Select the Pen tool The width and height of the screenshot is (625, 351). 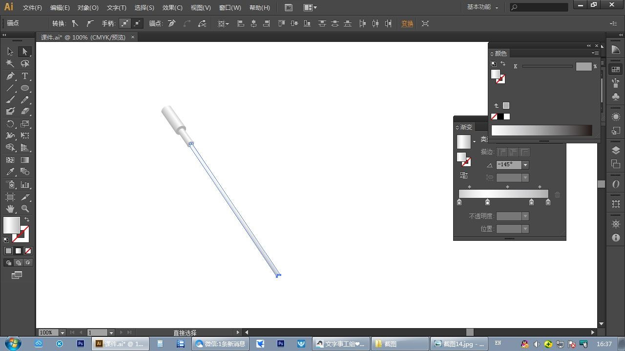(x=10, y=76)
